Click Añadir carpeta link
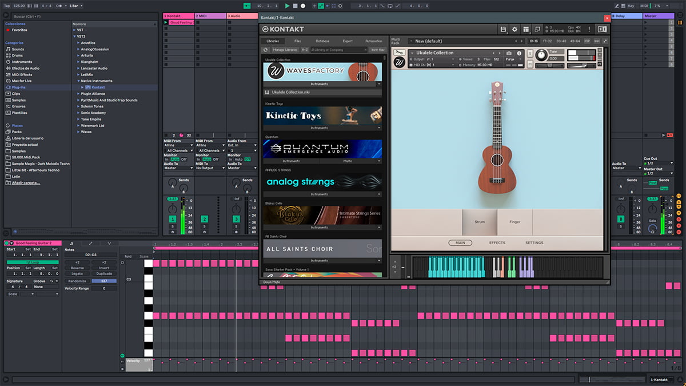This screenshot has width=686, height=386. tap(26, 182)
